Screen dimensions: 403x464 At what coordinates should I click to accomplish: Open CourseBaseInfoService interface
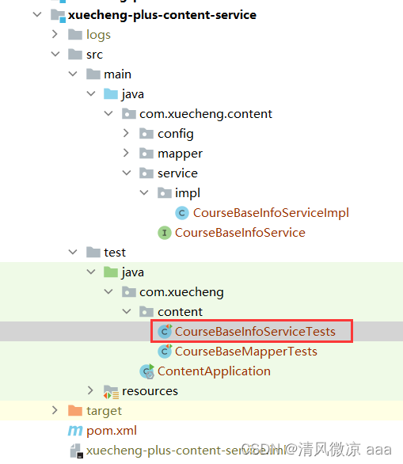(x=240, y=233)
